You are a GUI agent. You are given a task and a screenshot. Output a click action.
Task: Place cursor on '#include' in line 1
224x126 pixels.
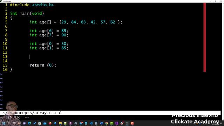[20, 5]
